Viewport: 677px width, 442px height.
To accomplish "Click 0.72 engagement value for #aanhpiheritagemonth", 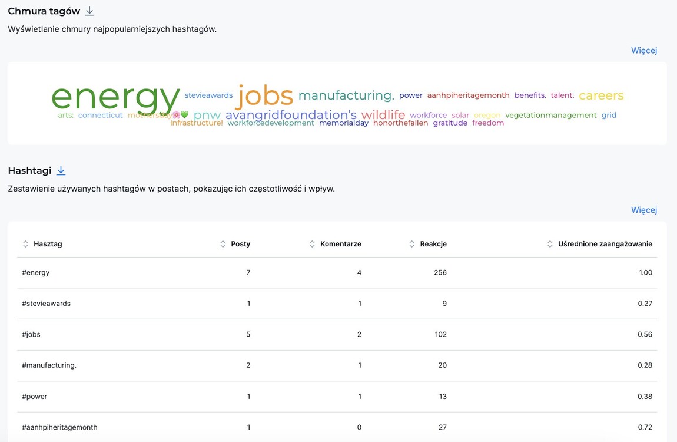I will click(x=645, y=427).
